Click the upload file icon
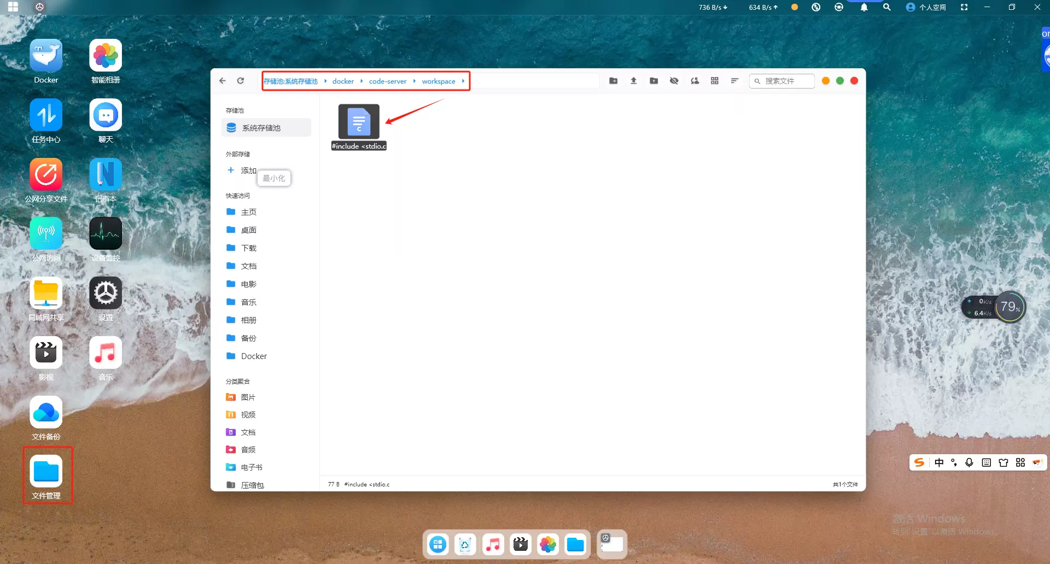This screenshot has width=1050, height=564. (633, 81)
